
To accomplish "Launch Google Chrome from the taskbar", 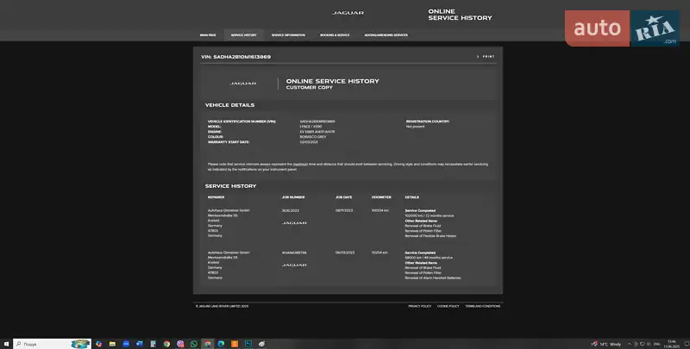I will [x=166, y=344].
